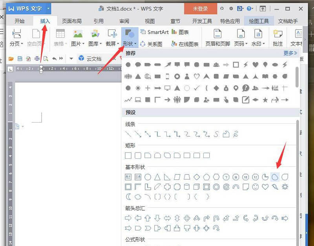This screenshot has width=314, height=246.
Task: Switch to the 开始 tab
Action: coord(19,21)
